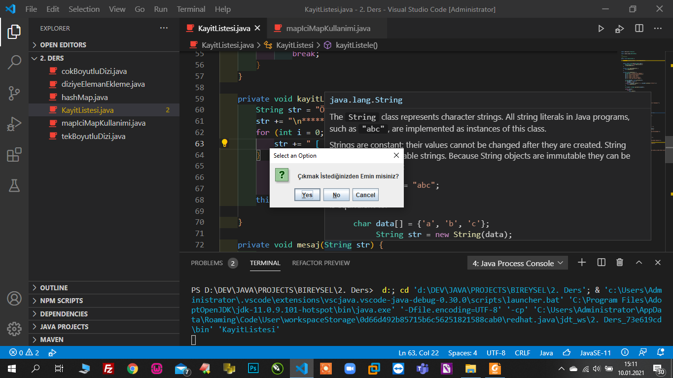Screen dimensions: 673x378
Task: Click the UTF-8 encoding in status bar
Action: (x=496, y=353)
